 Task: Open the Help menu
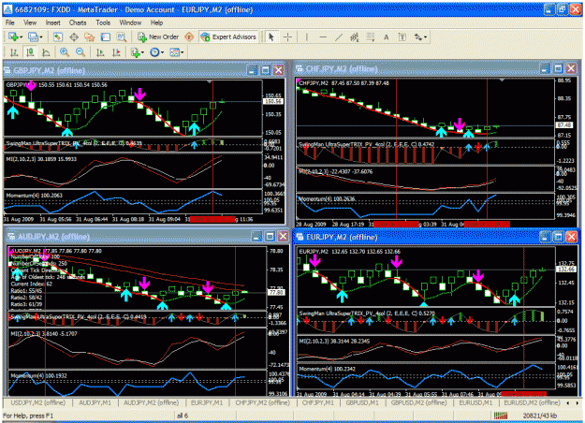tap(156, 22)
